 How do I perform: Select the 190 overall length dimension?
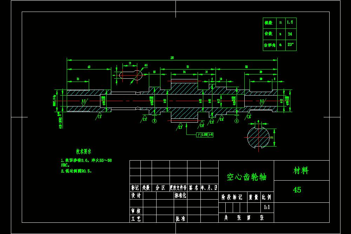point(172,58)
